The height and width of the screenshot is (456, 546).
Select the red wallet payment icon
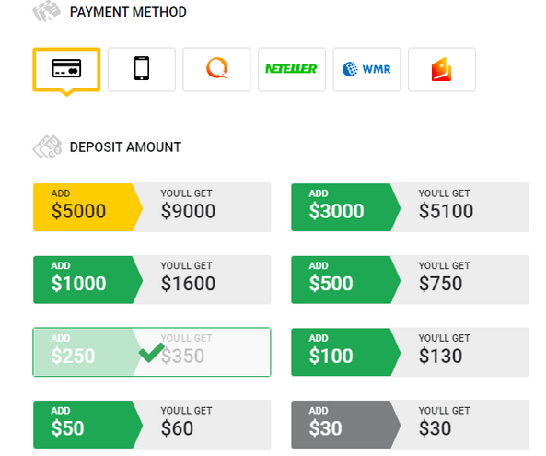442,70
